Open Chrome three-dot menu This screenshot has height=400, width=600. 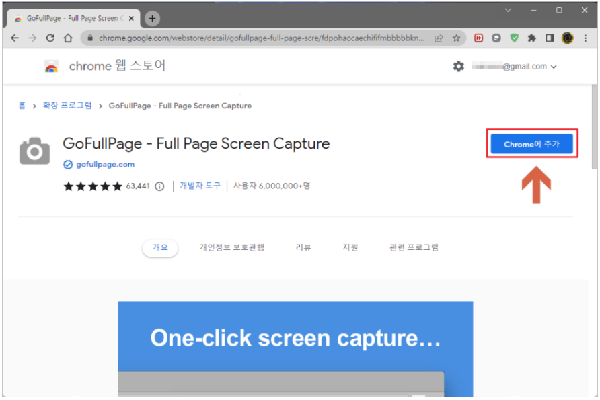(x=585, y=38)
